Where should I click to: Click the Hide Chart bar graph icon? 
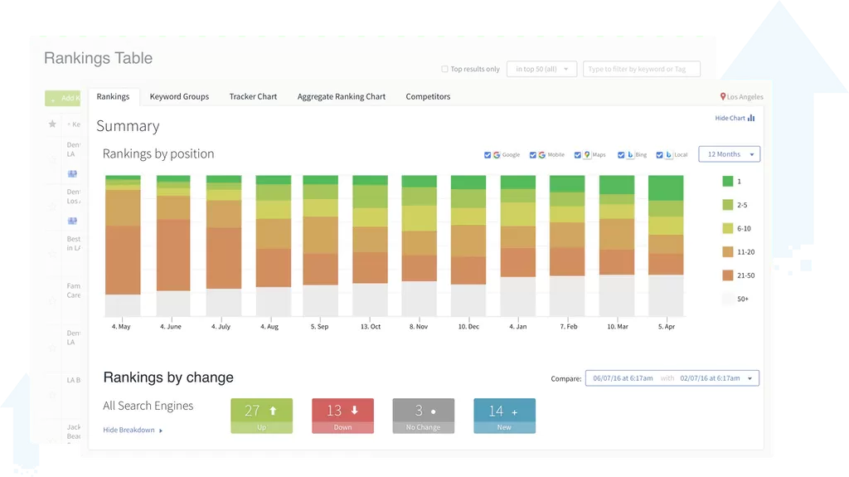click(x=751, y=119)
